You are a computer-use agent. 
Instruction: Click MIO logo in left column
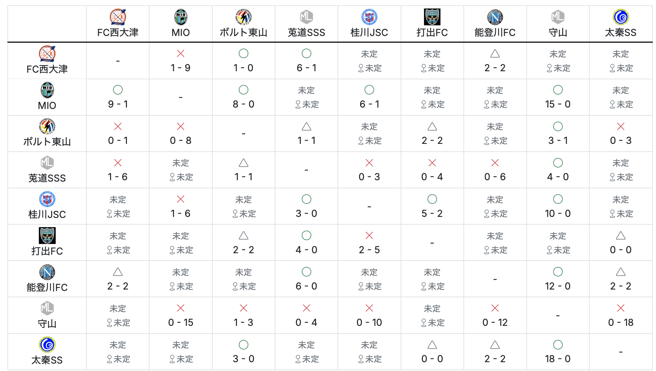click(x=47, y=90)
